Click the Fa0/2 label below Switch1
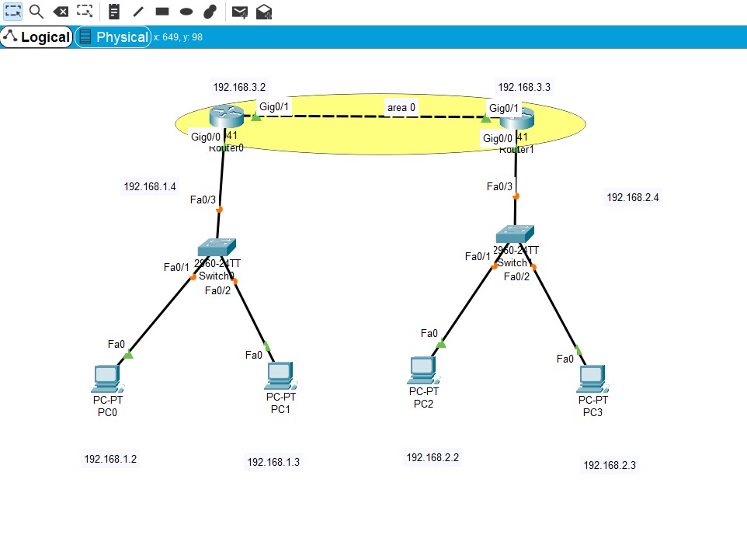Viewport: 747px width, 545px height. [517, 277]
